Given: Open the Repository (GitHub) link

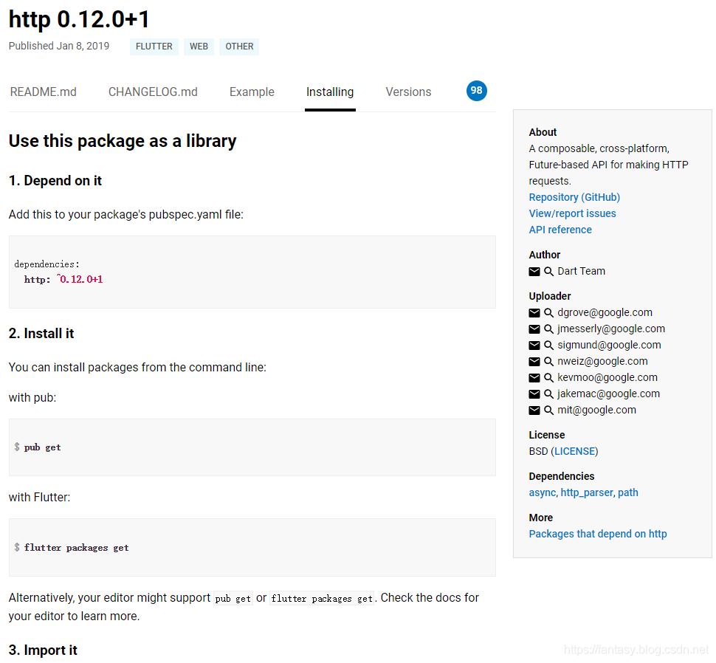Looking at the screenshot, I should [574, 197].
